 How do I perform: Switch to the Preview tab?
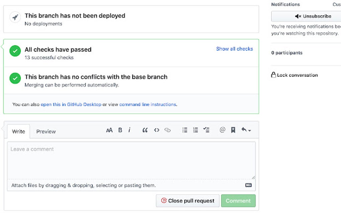tap(46, 132)
